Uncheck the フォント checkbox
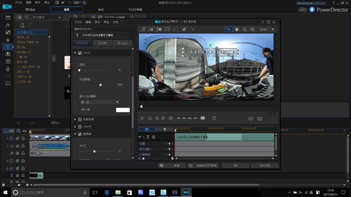Viewport: 351px width, 197px height. (x=80, y=53)
